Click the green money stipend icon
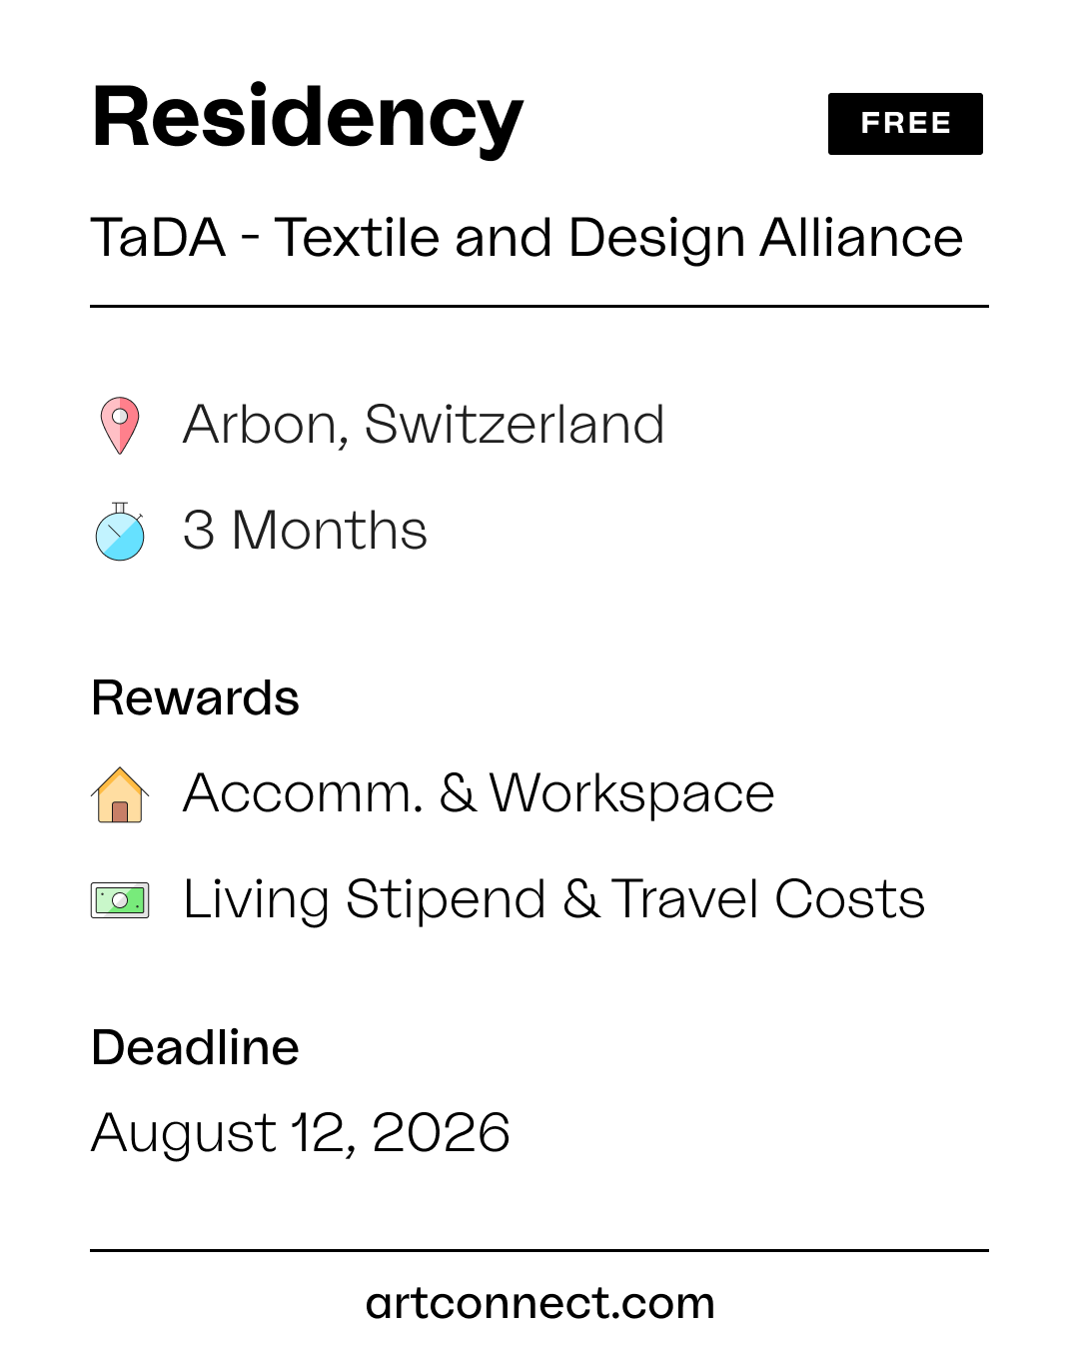 click(120, 900)
